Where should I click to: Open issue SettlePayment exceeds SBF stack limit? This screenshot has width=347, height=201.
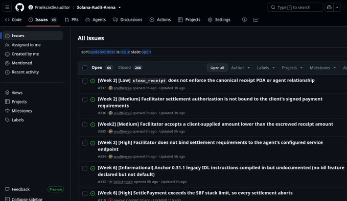pyautogui.click(x=195, y=193)
